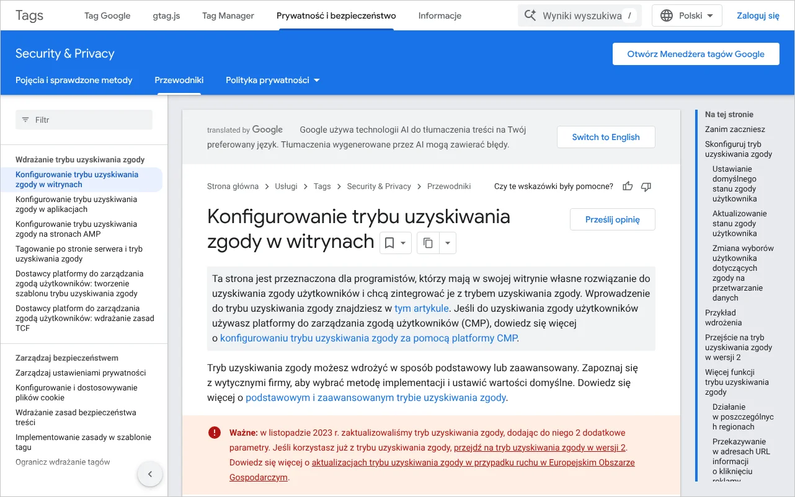This screenshot has height=497, width=795.
Task: Click the link about CMP platform configuration
Action: (368, 338)
